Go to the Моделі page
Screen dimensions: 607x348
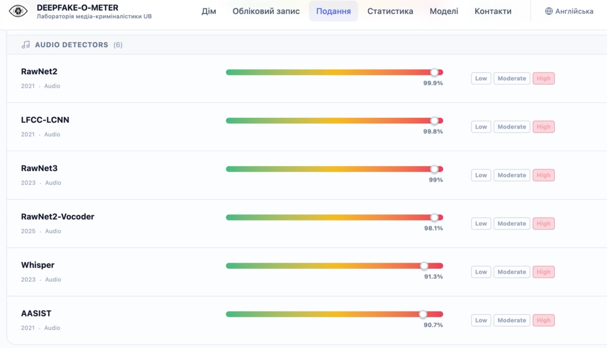(x=444, y=11)
